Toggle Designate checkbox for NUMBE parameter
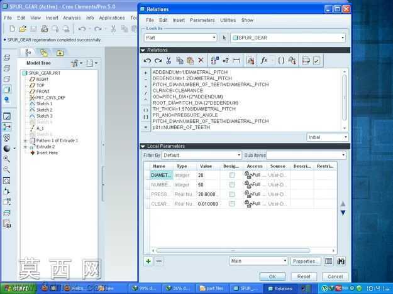Image resolution: width=393 pixels, height=294 pixels. pyautogui.click(x=232, y=184)
